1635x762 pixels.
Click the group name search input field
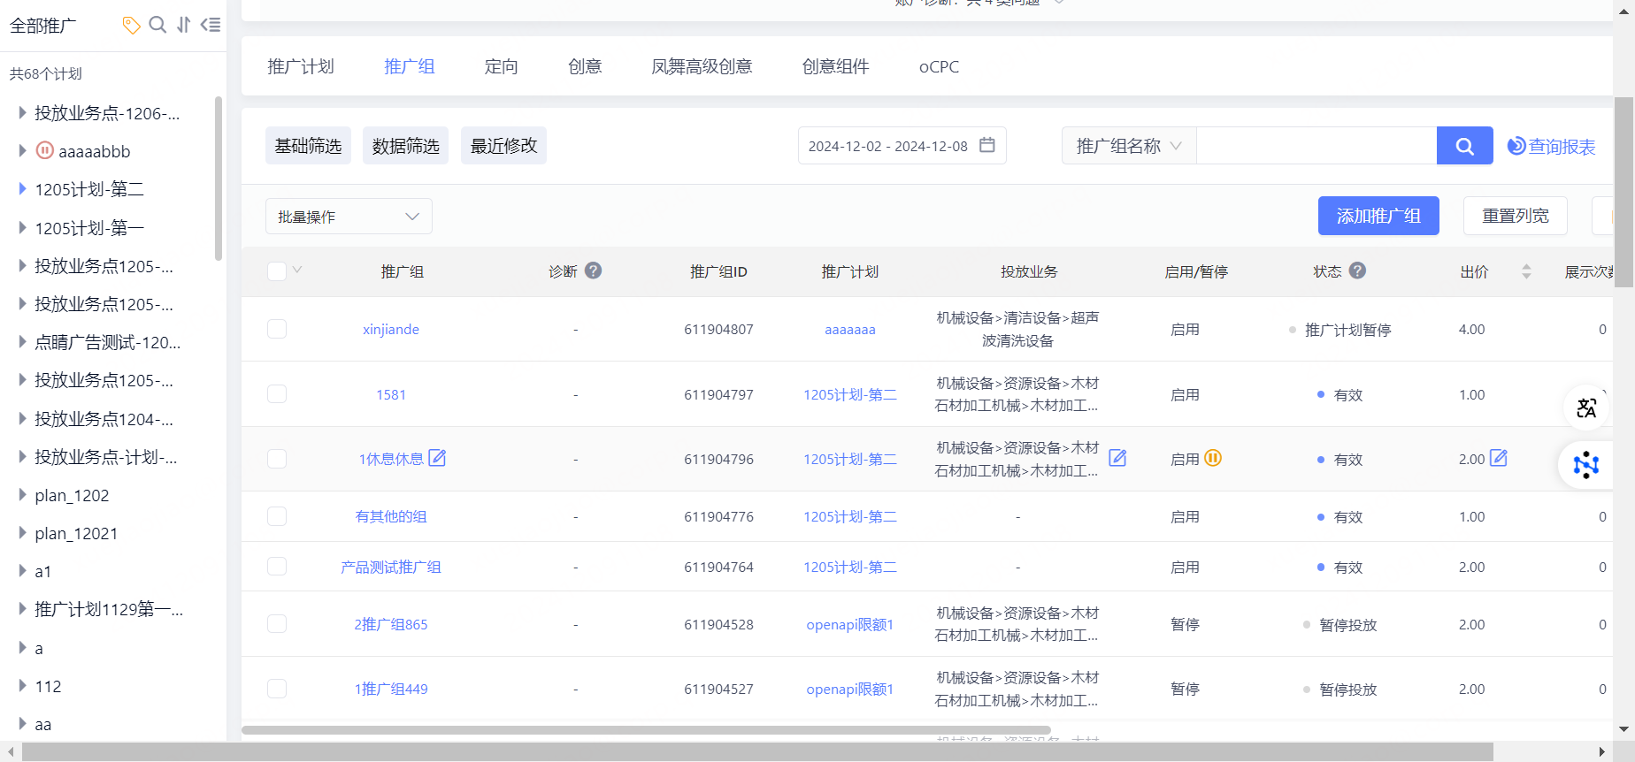(1316, 146)
